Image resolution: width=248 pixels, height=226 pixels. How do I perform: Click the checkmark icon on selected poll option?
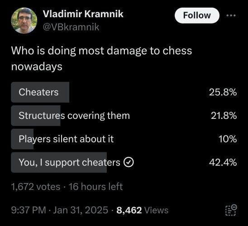pyautogui.click(x=129, y=162)
